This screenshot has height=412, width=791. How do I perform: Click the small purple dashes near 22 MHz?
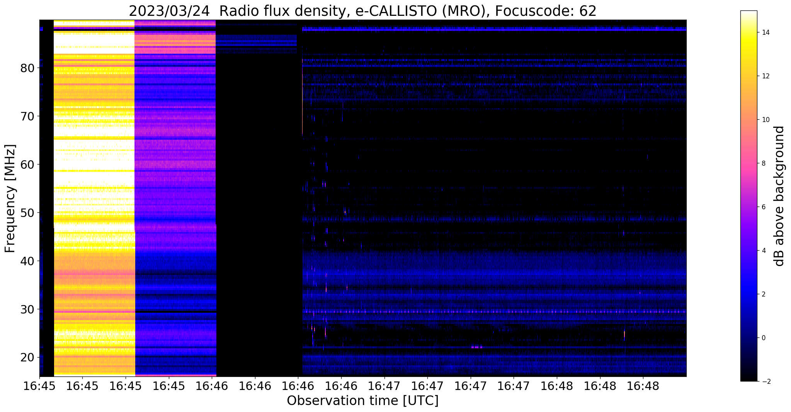pos(477,347)
